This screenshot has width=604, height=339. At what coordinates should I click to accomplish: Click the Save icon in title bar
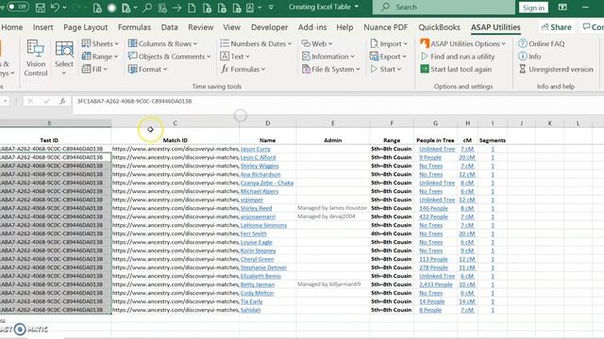pos(40,8)
